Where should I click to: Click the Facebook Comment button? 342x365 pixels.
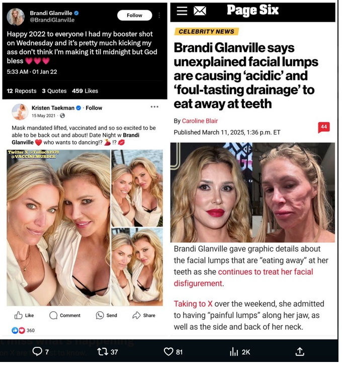pyautogui.click(x=65, y=315)
